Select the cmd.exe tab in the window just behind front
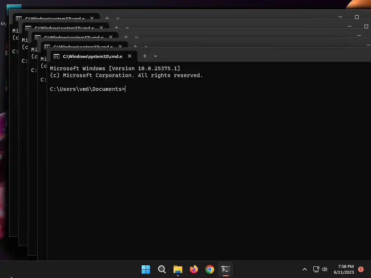Viewport: 371px width, 278px height. click(84, 45)
